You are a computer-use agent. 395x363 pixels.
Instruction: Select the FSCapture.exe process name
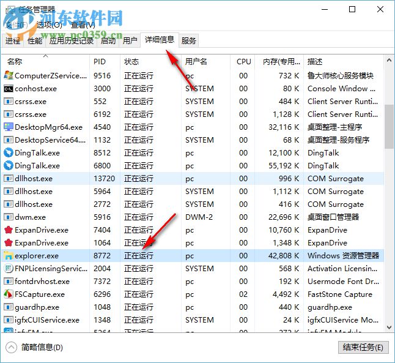click(x=40, y=294)
